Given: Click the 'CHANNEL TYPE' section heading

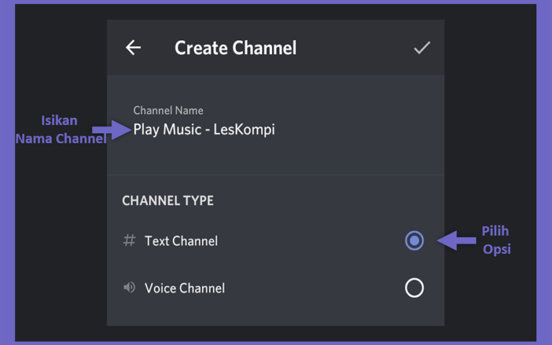Looking at the screenshot, I should 168,201.
